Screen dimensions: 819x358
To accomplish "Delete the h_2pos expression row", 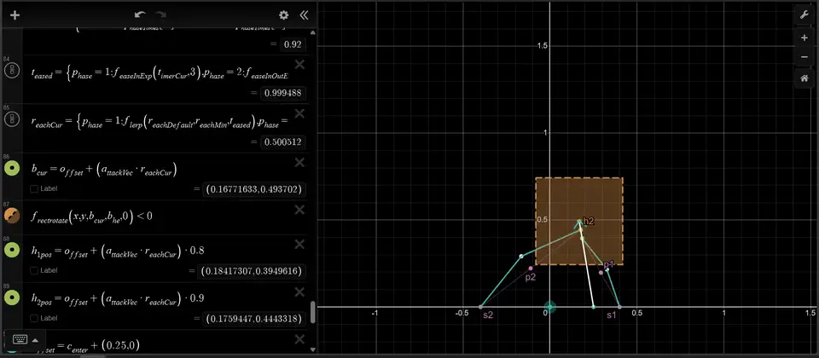I will [x=299, y=292].
